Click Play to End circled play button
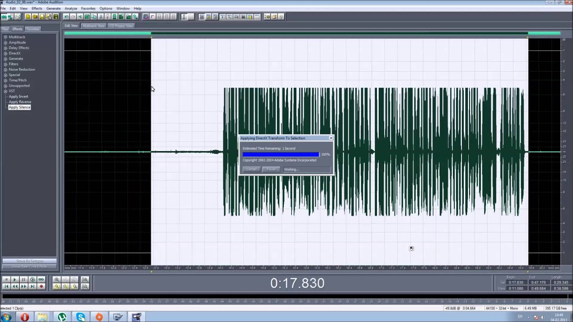This screenshot has width=573, height=322. (x=32, y=280)
